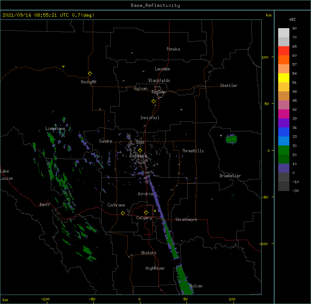Select the white asterisk marker east of Innisfail
This screenshot has width=311, height=304.
coord(181,109)
